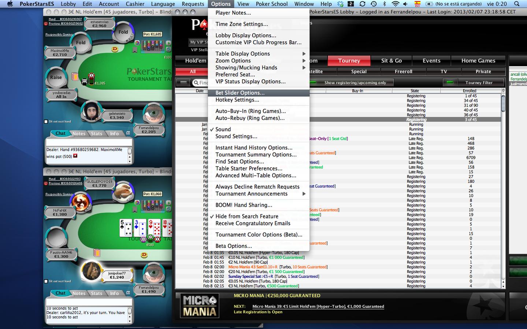Open Notes tab on top table

coord(79,134)
